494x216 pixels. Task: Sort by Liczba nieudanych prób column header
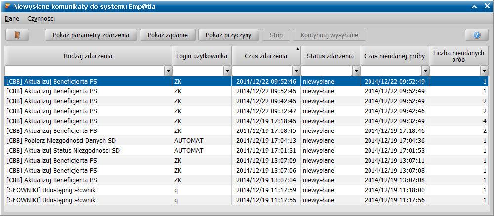pos(459,56)
